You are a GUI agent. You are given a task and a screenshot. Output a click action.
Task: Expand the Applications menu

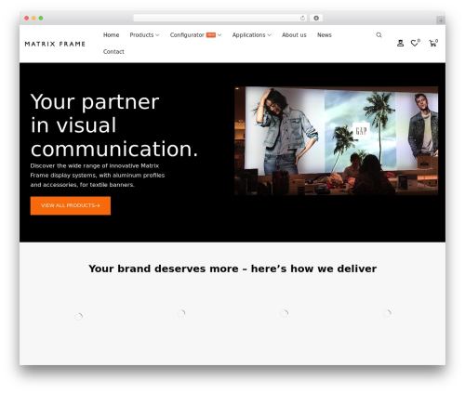tap(252, 35)
